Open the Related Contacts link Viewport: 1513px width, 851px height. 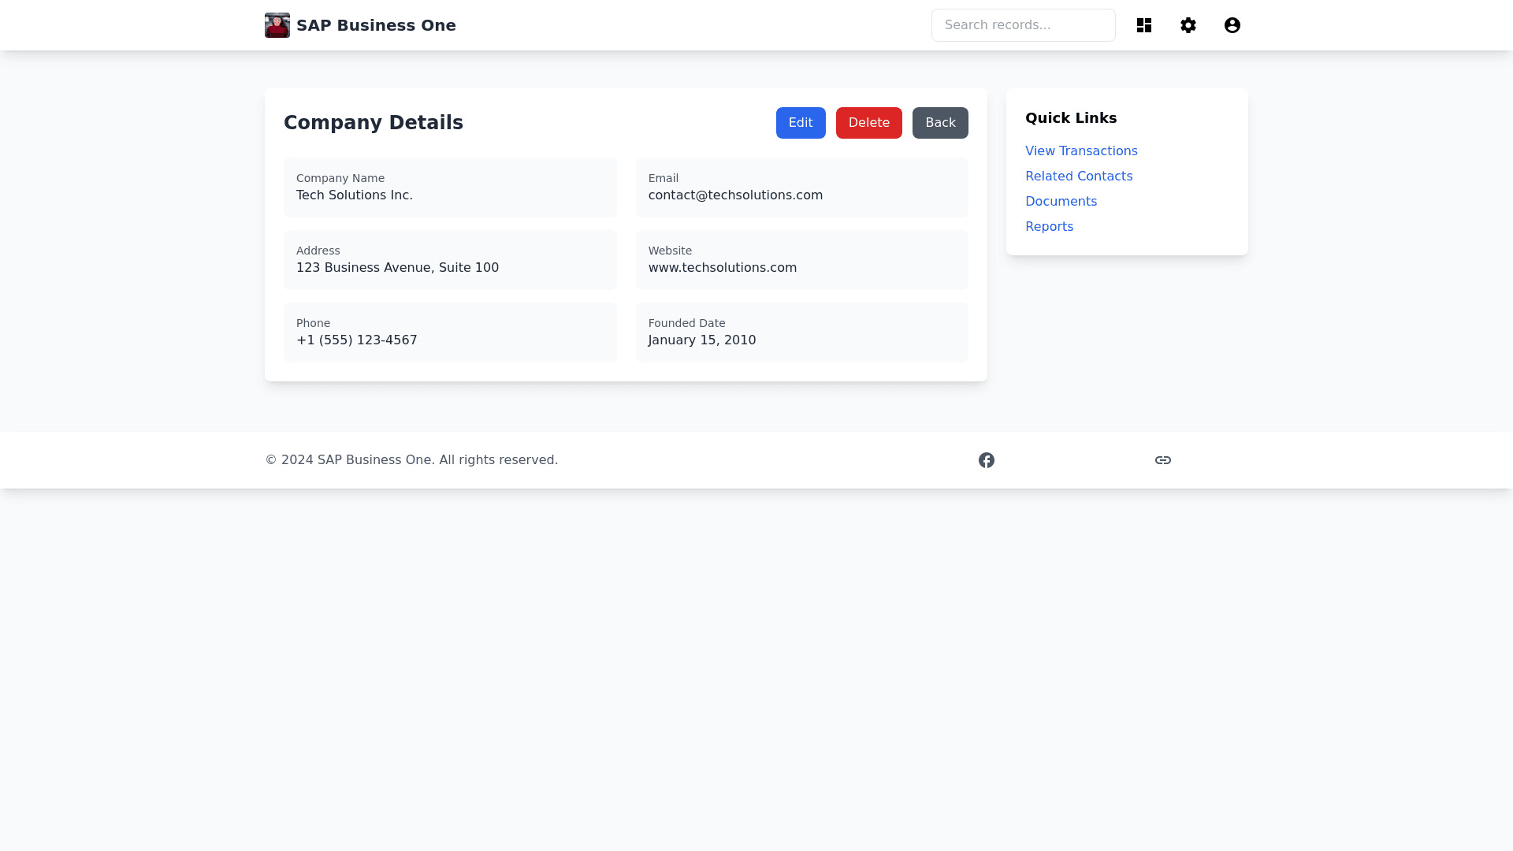pyautogui.click(x=1078, y=177)
